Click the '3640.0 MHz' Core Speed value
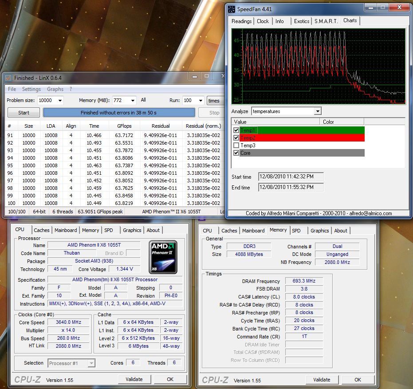The image size is (413, 389). click(x=68, y=322)
